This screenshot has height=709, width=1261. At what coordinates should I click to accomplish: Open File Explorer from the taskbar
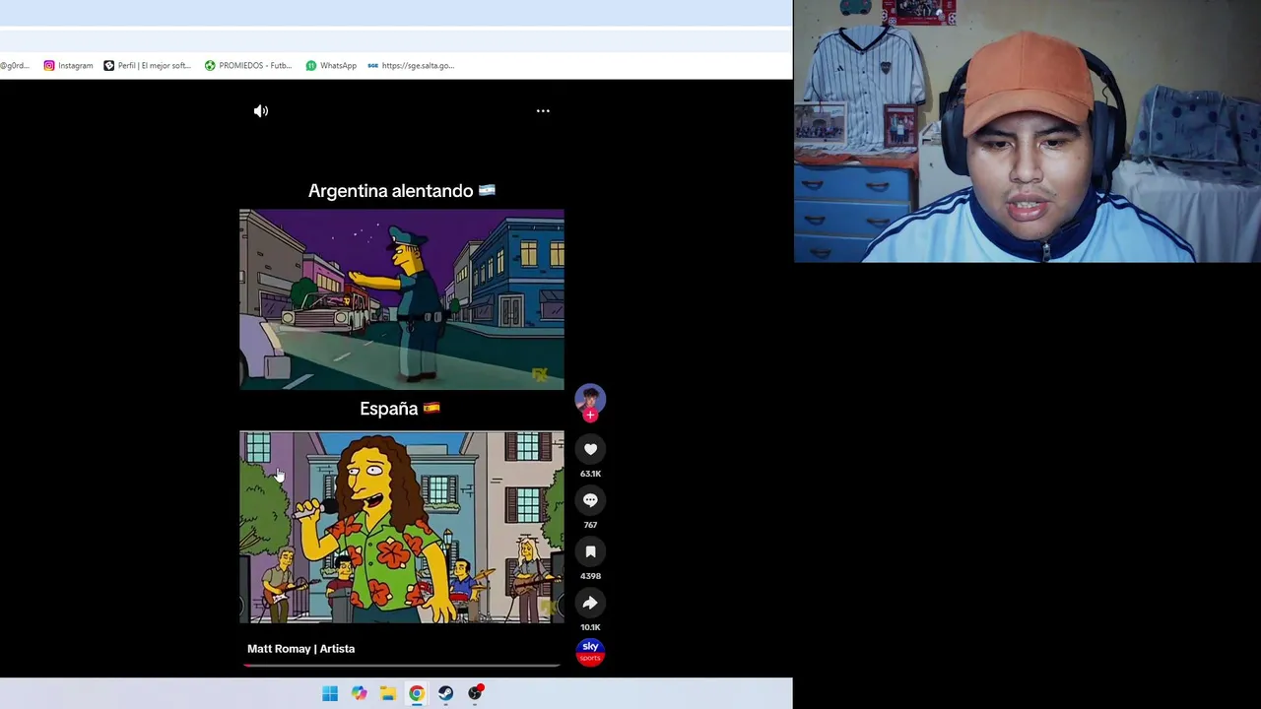[388, 693]
